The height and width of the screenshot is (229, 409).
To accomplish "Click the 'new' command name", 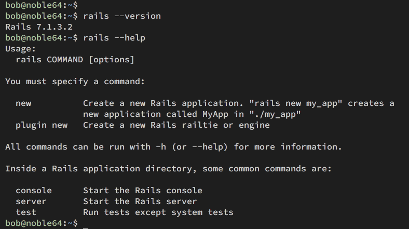I will [23, 103].
